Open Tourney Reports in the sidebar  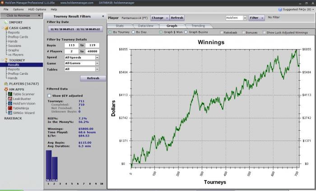tap(14, 69)
